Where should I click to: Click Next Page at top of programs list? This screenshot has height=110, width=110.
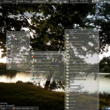[82, 31]
